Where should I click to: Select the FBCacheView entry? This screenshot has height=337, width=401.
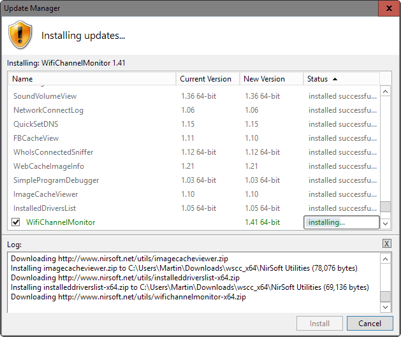coord(194,138)
